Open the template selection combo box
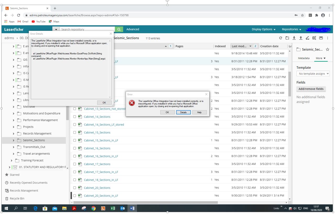The height and width of the screenshot is (214, 336). click(x=313, y=74)
